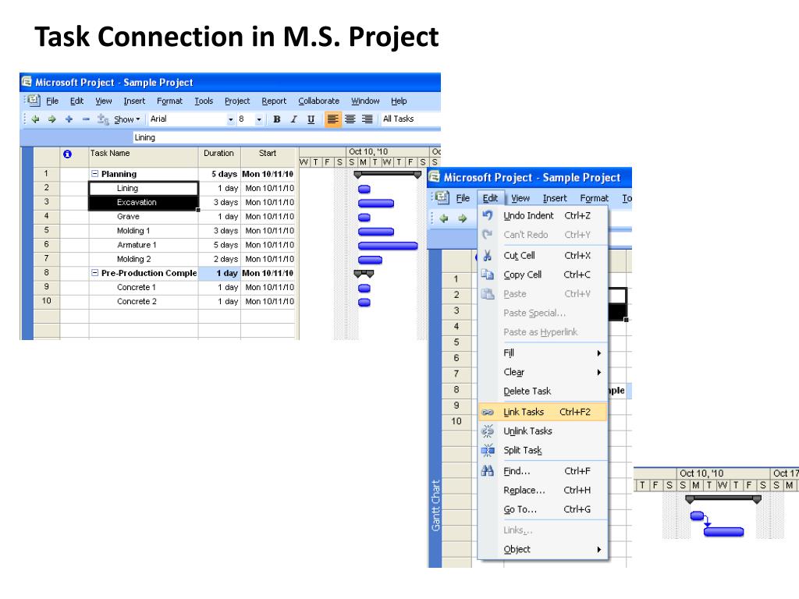Click the Cut Cell scissors icon
Image resolution: width=799 pixels, height=599 pixels.
[488, 255]
